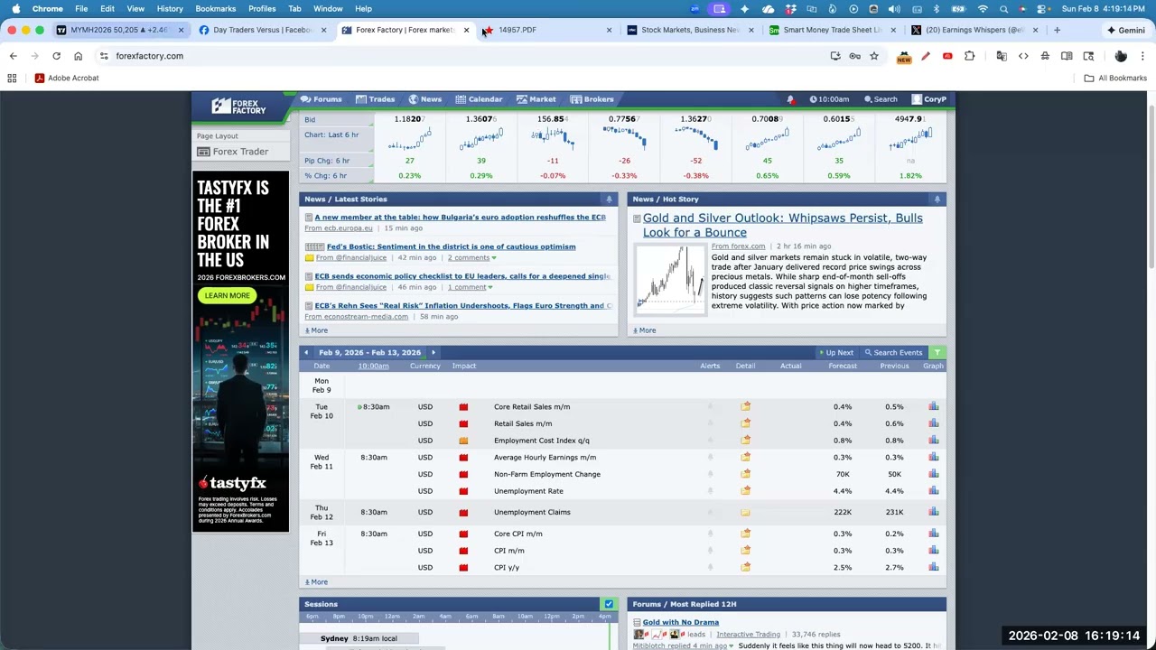Toggle pin on News Hot Story panel

[937, 200]
